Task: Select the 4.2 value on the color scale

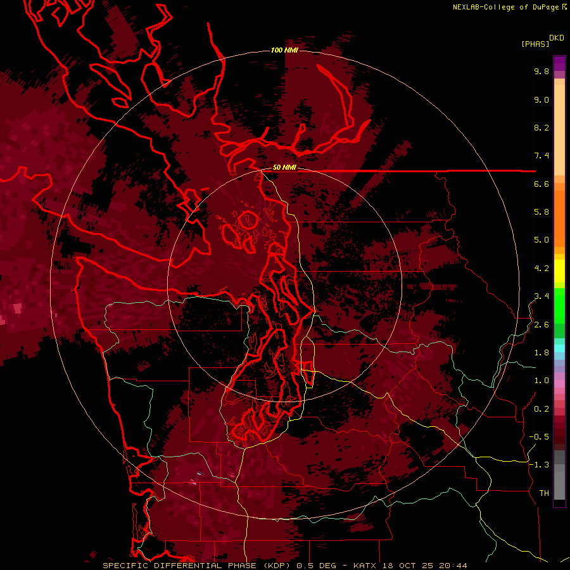Action: (x=541, y=269)
